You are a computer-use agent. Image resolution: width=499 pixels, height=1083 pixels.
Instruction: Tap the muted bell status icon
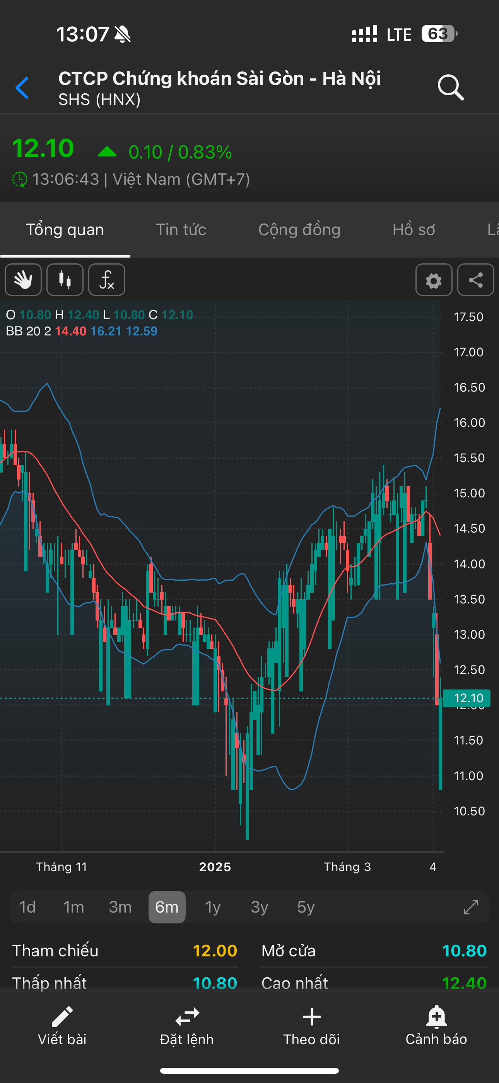[123, 34]
